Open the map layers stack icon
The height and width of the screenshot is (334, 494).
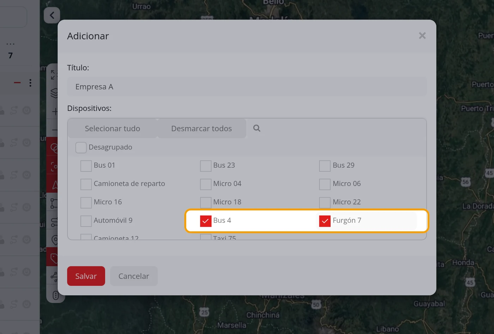tap(54, 93)
